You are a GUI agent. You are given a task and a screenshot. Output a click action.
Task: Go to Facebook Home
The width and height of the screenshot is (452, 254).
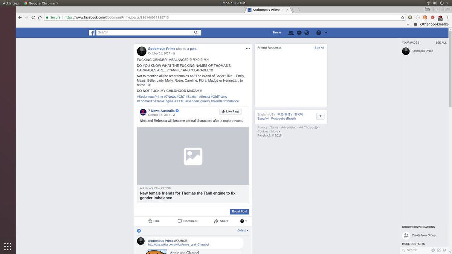pyautogui.click(x=277, y=33)
